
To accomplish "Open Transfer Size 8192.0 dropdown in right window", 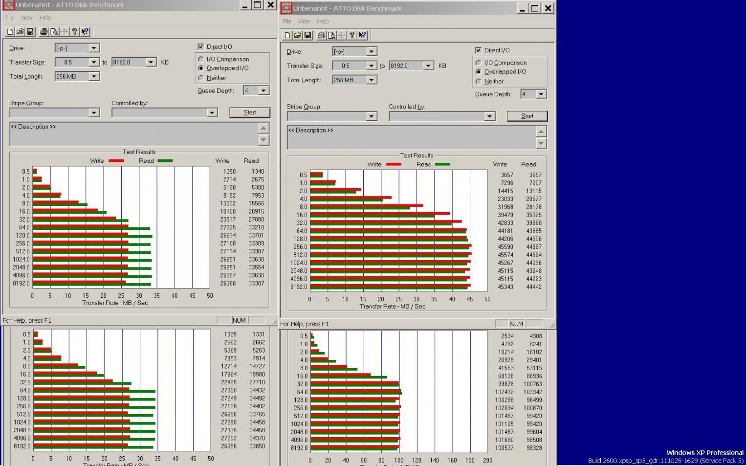I will click(x=428, y=66).
